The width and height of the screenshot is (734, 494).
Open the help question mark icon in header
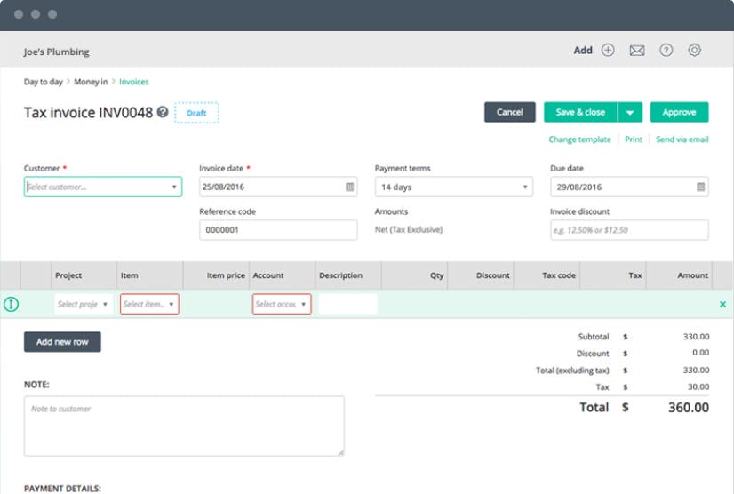(x=666, y=50)
